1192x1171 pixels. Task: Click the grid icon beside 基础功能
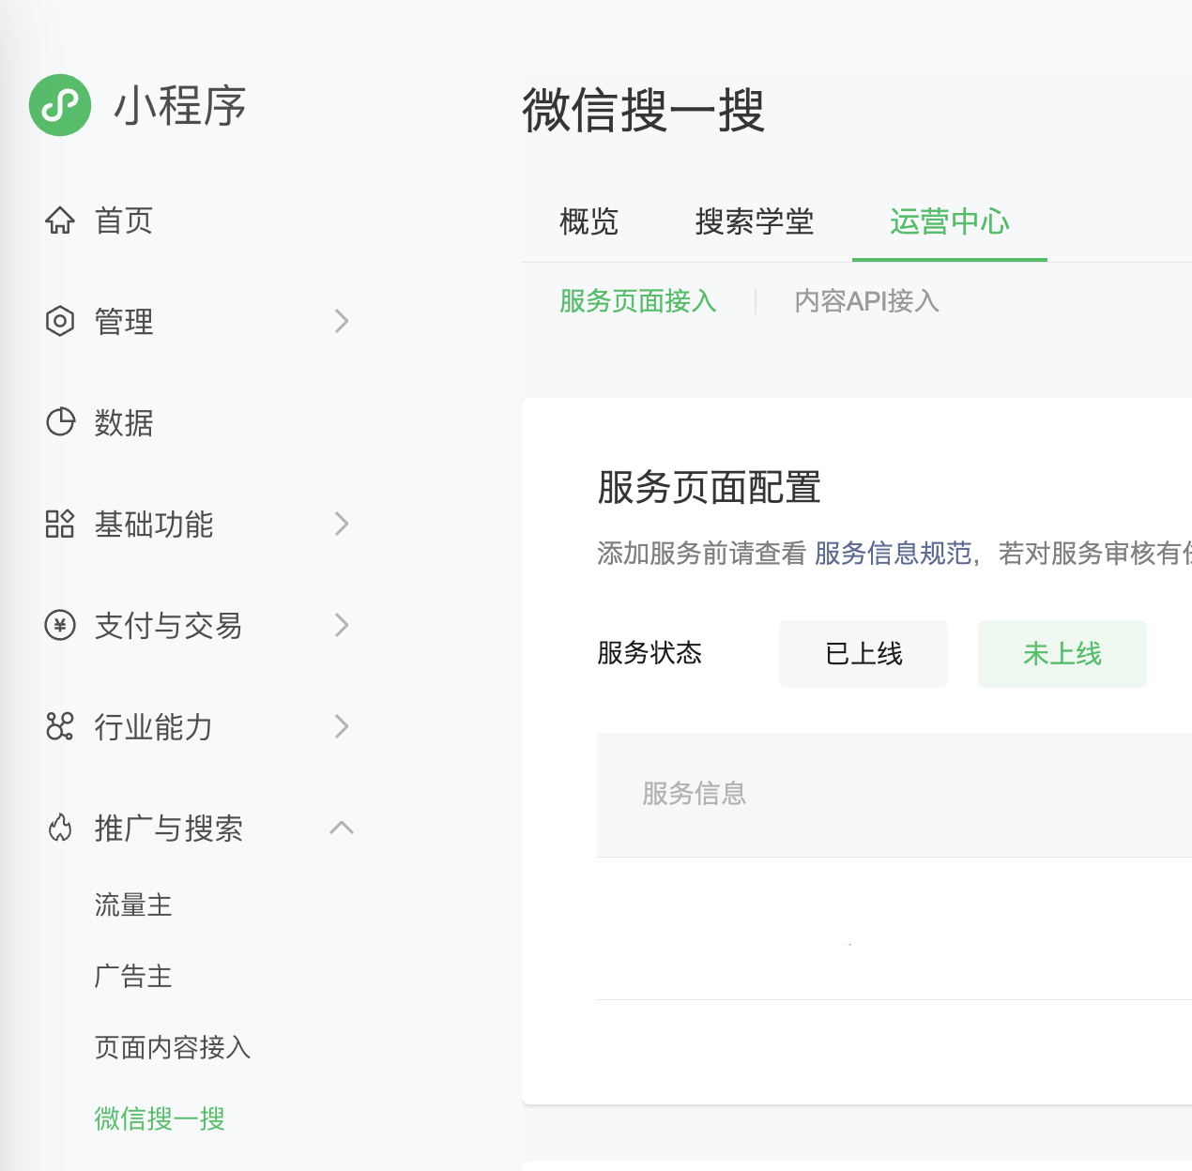click(60, 524)
